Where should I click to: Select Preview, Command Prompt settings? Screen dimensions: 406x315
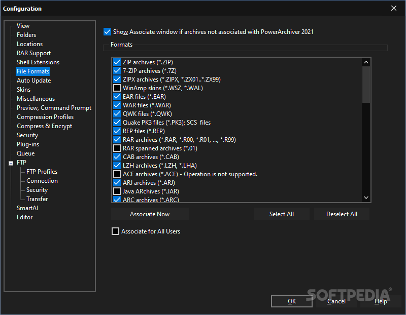click(x=54, y=108)
